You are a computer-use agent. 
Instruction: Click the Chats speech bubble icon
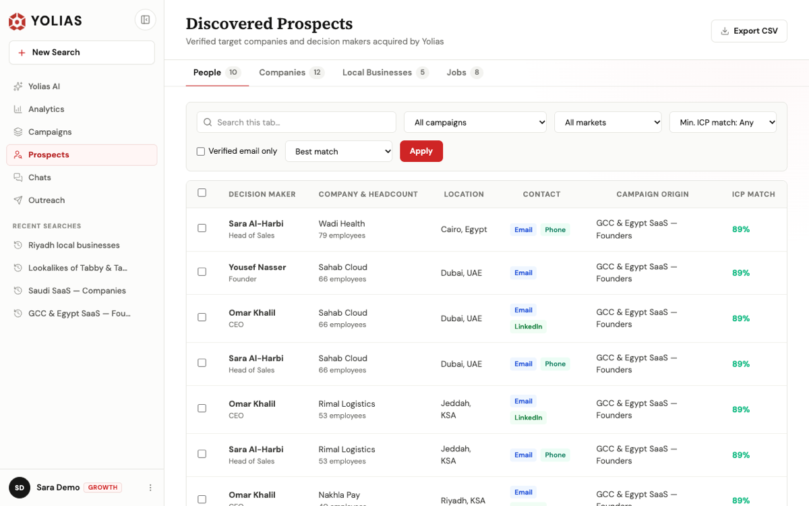coord(18,177)
